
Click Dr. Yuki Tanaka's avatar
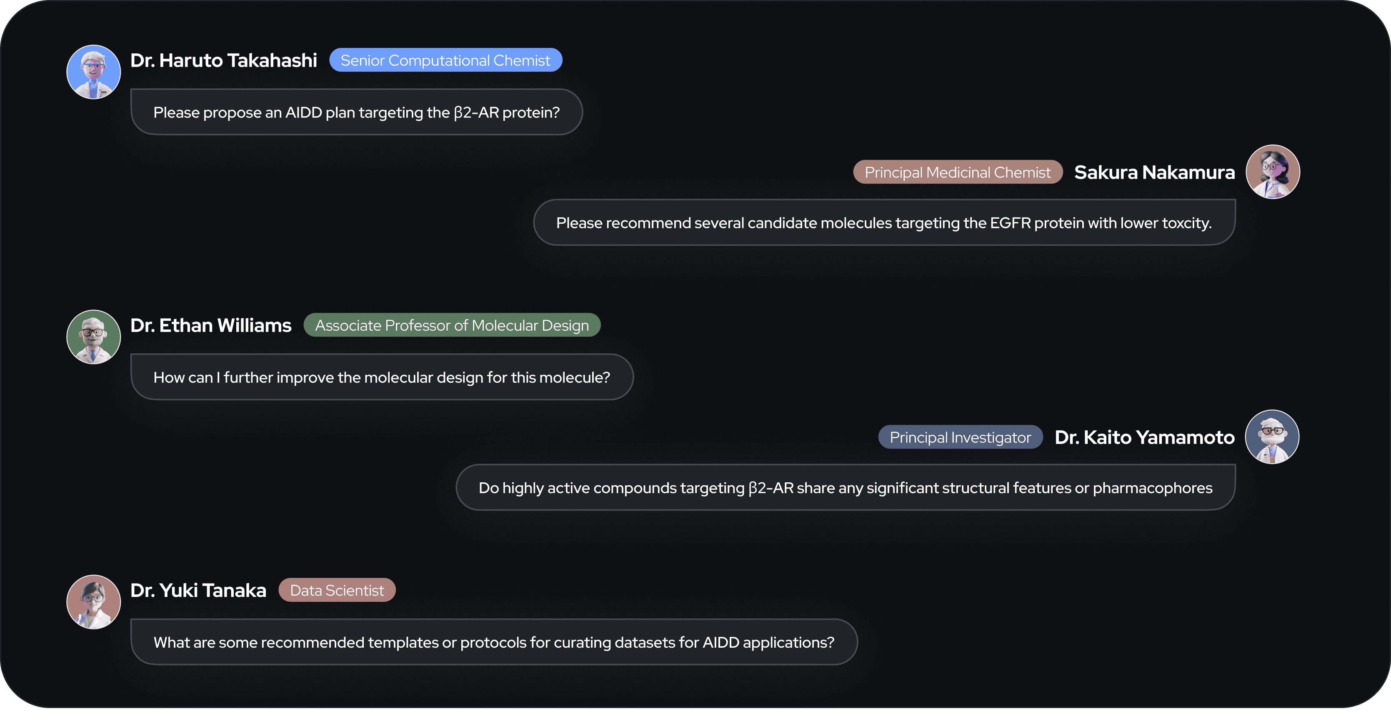point(93,602)
